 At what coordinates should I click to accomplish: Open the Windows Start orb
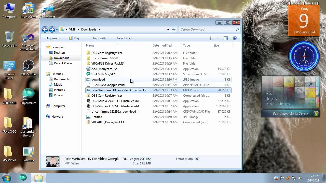coord(6,178)
